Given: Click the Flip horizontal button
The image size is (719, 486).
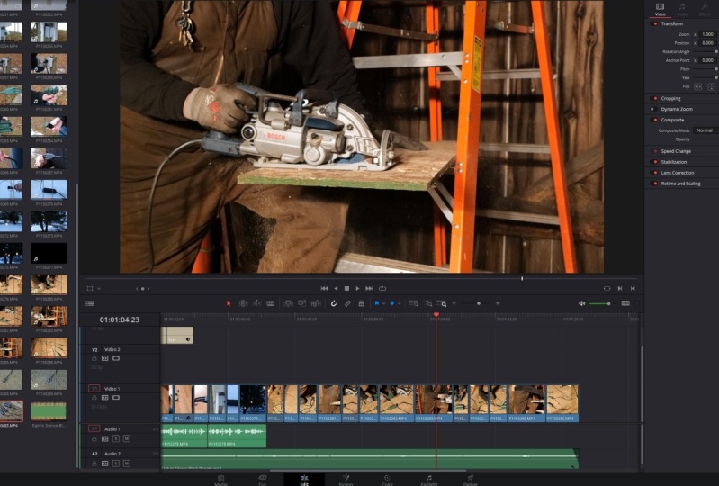Looking at the screenshot, I should tap(698, 86).
